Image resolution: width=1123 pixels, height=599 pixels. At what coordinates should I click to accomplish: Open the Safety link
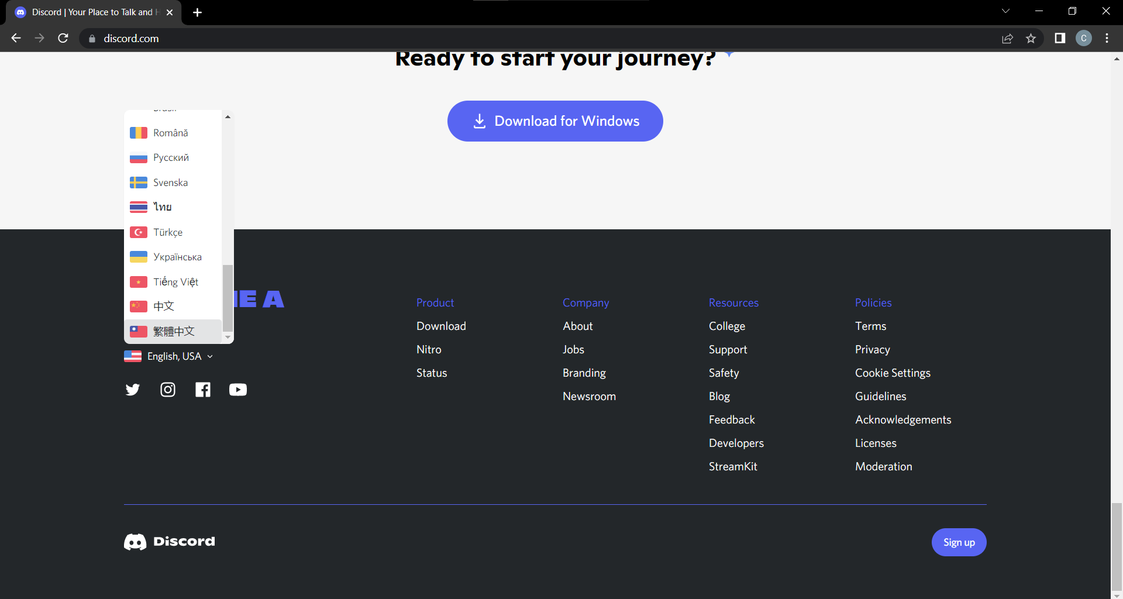724,373
